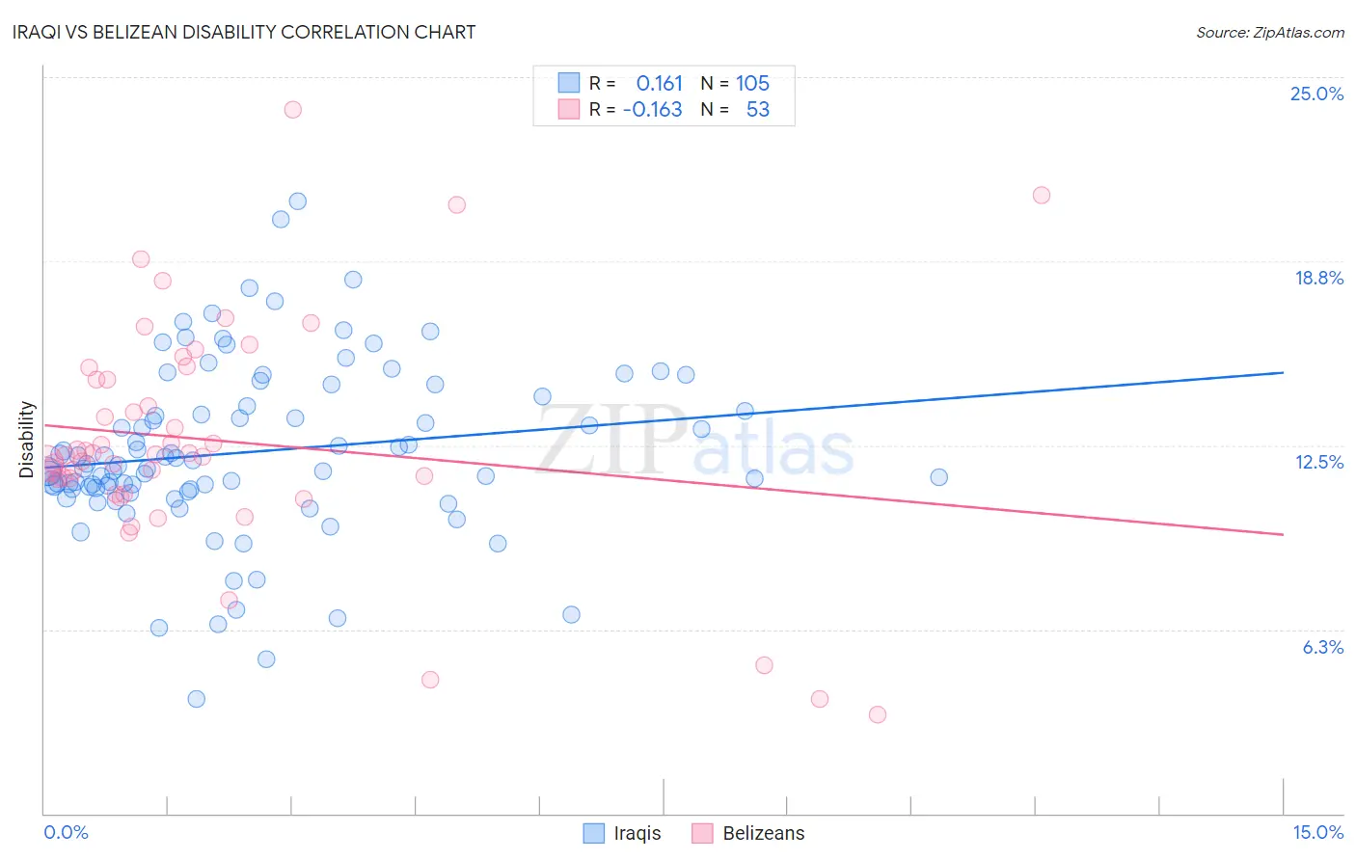Screen dimensions: 1356x860
Task: Click the rightmost pink point near 21%
Action: (1042, 195)
